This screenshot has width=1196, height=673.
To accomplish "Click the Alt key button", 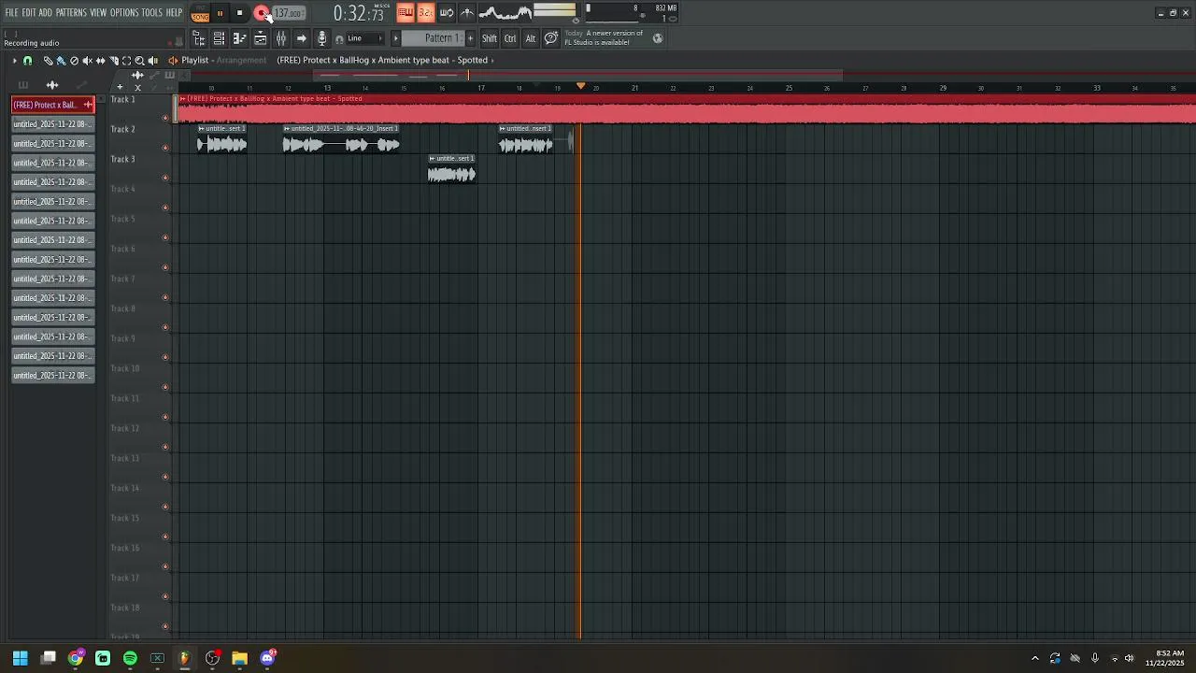I will (x=530, y=38).
